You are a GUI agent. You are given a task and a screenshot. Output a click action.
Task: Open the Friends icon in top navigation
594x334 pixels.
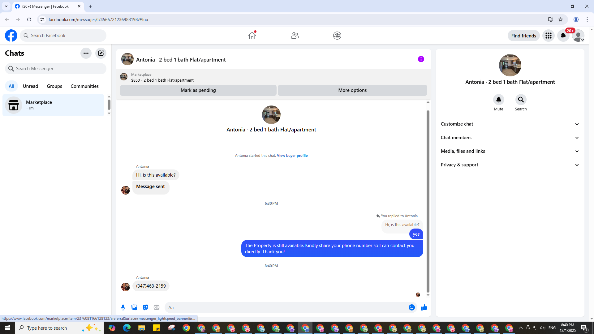tap(295, 36)
